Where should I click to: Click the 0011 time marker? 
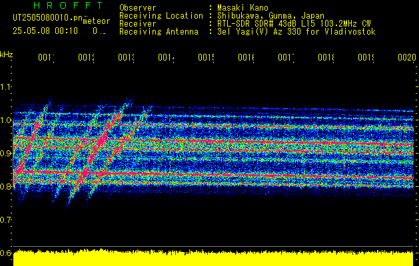pos(46,57)
